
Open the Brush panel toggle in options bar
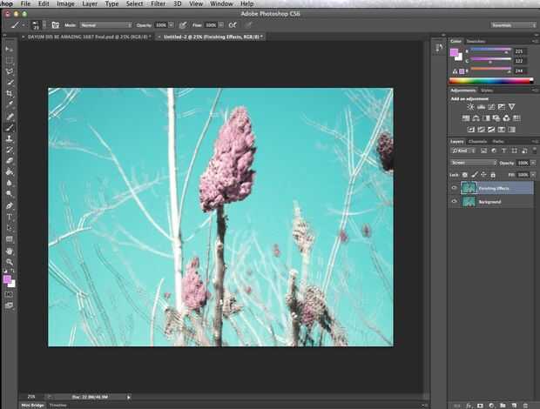point(55,25)
